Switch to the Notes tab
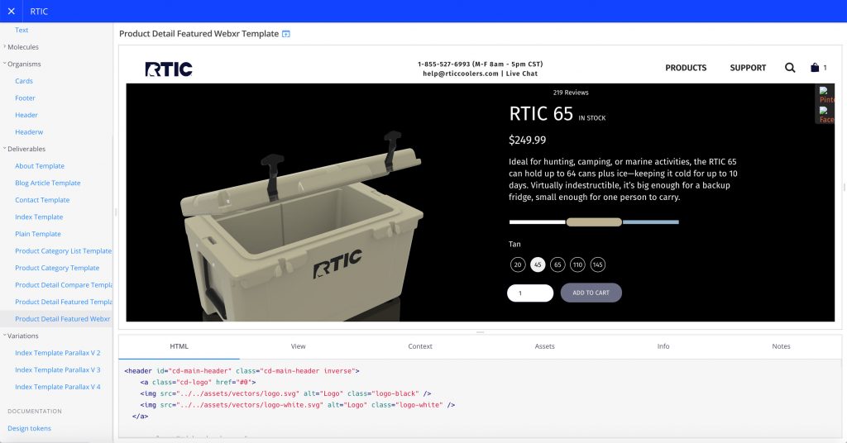Screen dimensions: 847x443 coord(781,346)
